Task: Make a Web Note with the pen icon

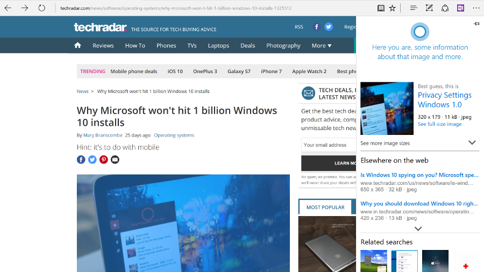Action: pos(429,8)
